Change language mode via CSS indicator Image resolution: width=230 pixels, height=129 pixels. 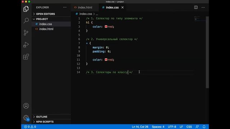click(189, 127)
